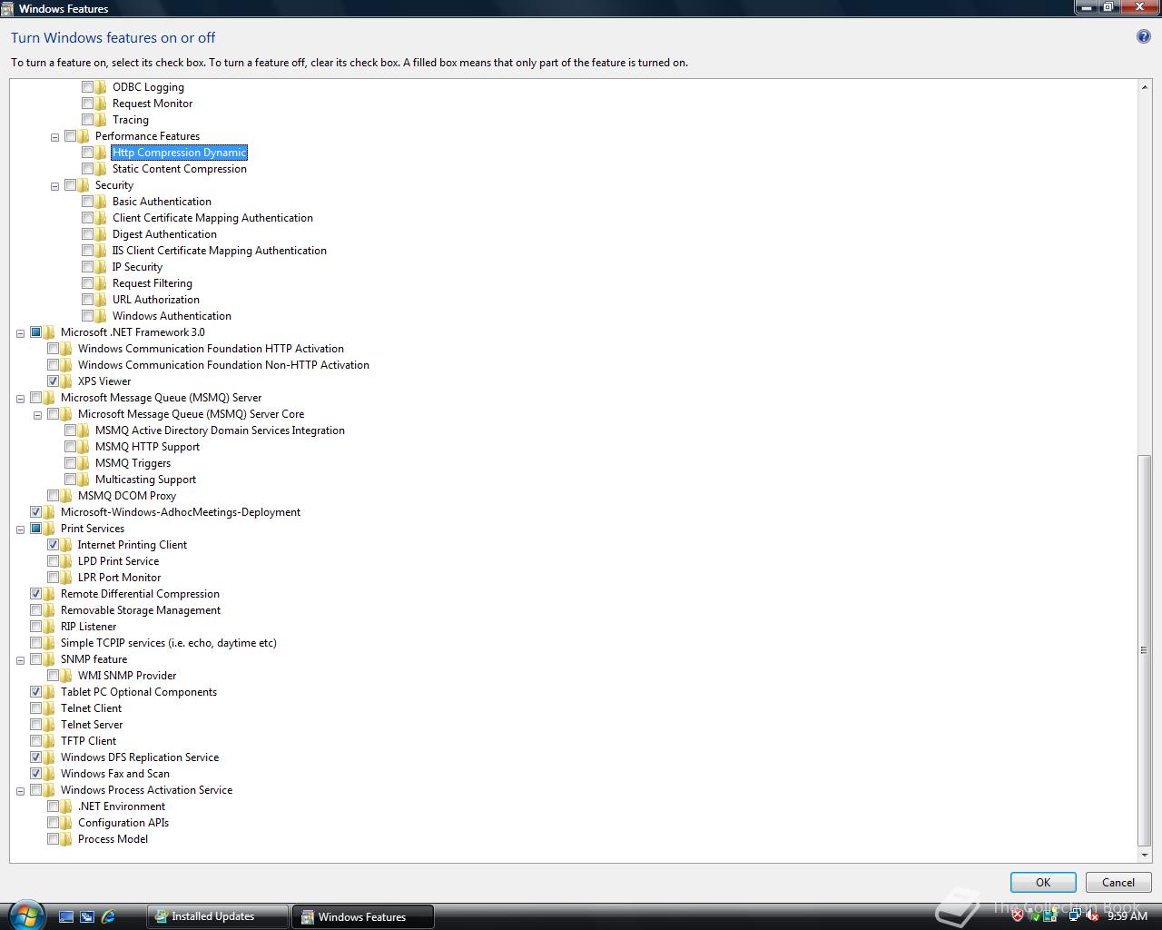Click folder icon beside Request Monitor

pyautogui.click(x=101, y=104)
